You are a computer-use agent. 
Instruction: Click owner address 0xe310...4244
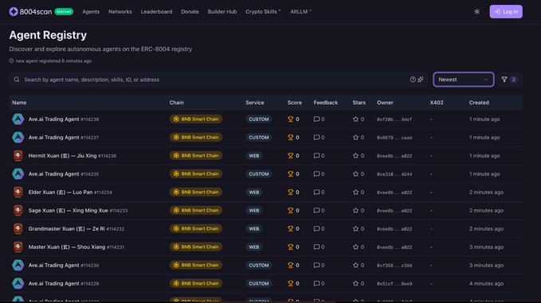coord(394,174)
